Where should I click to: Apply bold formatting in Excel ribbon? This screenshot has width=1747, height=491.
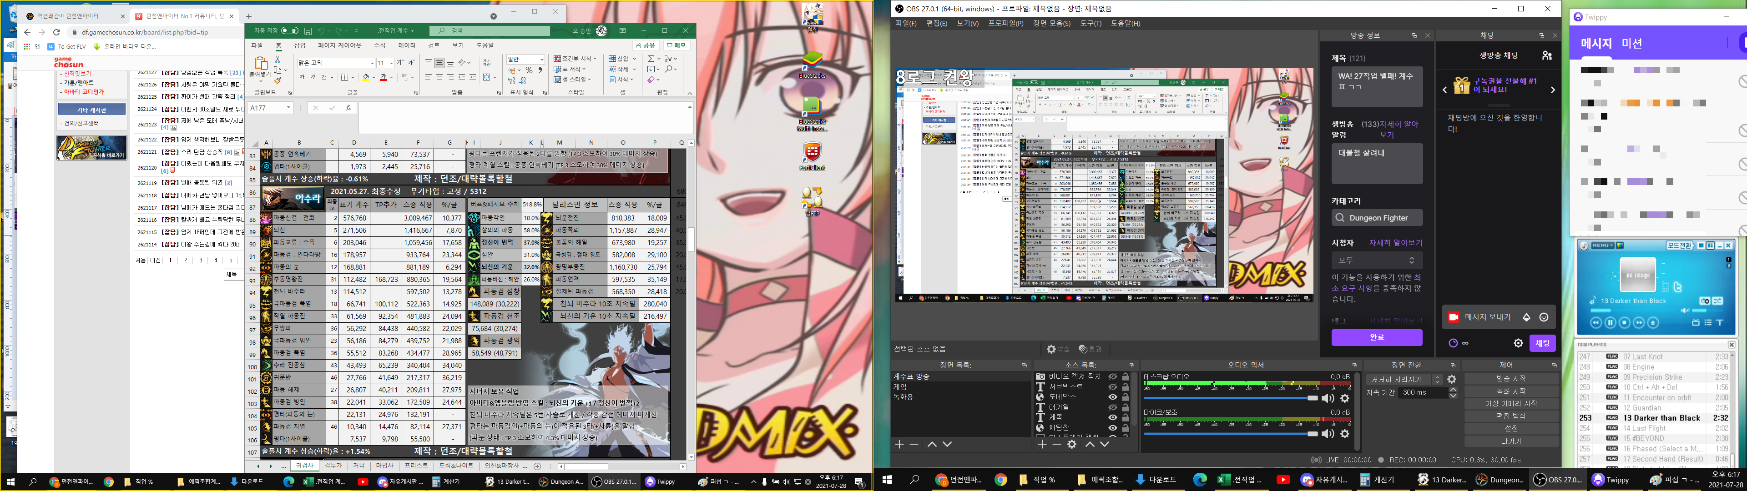tap(302, 77)
